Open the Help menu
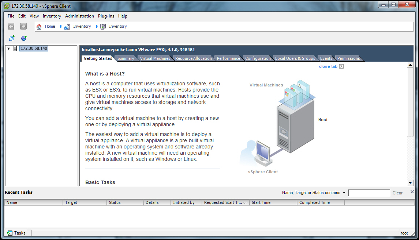This screenshot has width=419, height=240. coord(123,16)
